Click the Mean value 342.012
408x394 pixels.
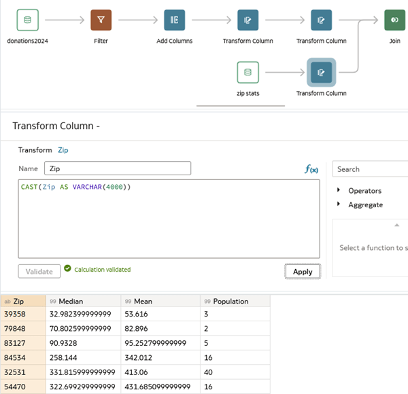(160, 358)
